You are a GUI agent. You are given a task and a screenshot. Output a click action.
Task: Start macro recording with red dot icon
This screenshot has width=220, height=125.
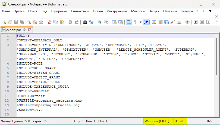point(195,22)
